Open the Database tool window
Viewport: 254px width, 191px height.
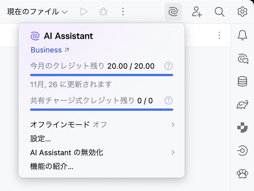[242, 82]
